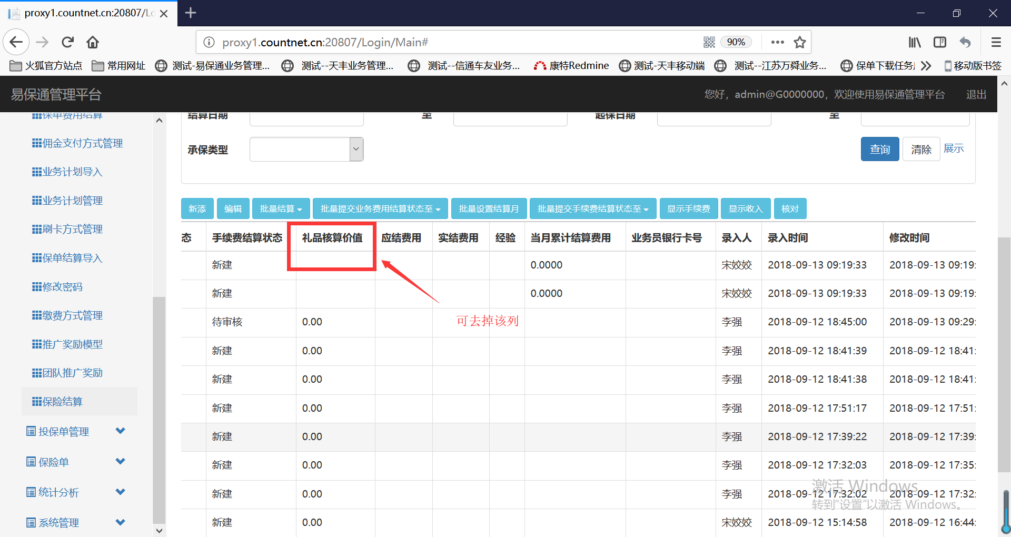
Task: Open the Firefox library icon
Action: (915, 42)
